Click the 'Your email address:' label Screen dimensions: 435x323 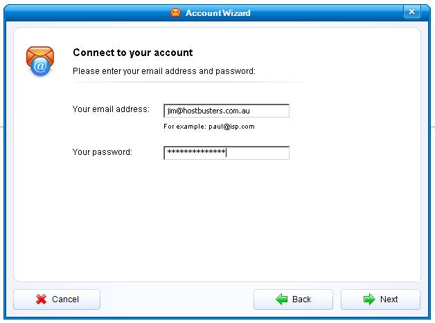(x=111, y=109)
